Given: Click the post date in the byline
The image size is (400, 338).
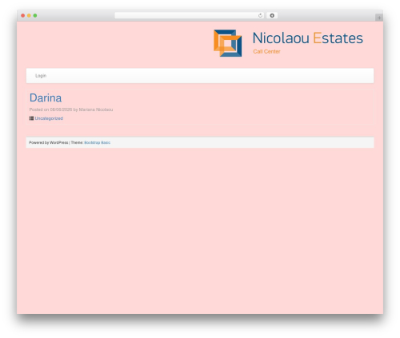Looking at the screenshot, I should (61, 109).
